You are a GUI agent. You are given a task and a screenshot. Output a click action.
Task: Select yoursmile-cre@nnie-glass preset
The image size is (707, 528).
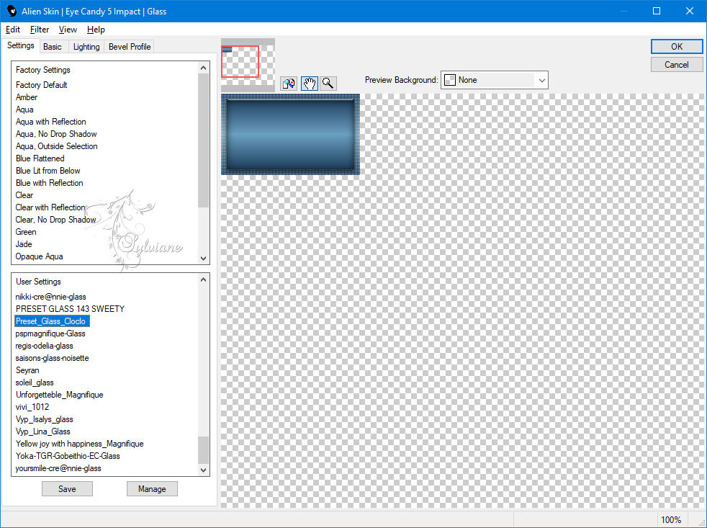[58, 468]
